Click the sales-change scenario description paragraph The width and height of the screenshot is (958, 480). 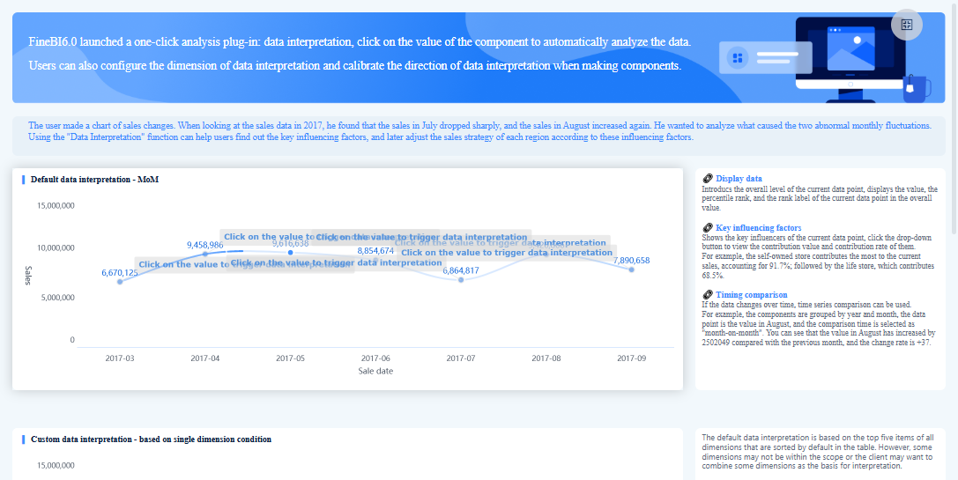coord(479,131)
